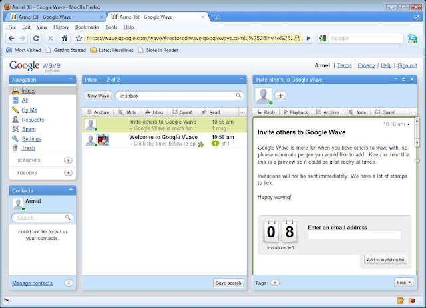Open the Spam folder in Navigation
Screen dimensions: 426x308
(x=28, y=129)
